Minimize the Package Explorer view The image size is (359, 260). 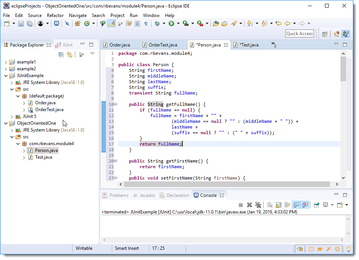coord(82,44)
